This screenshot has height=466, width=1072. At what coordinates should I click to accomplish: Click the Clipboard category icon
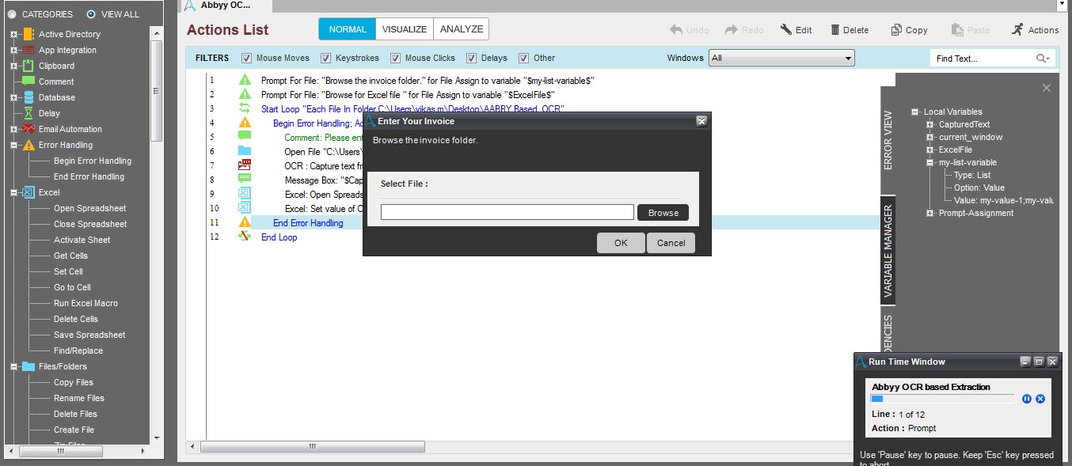[29, 66]
